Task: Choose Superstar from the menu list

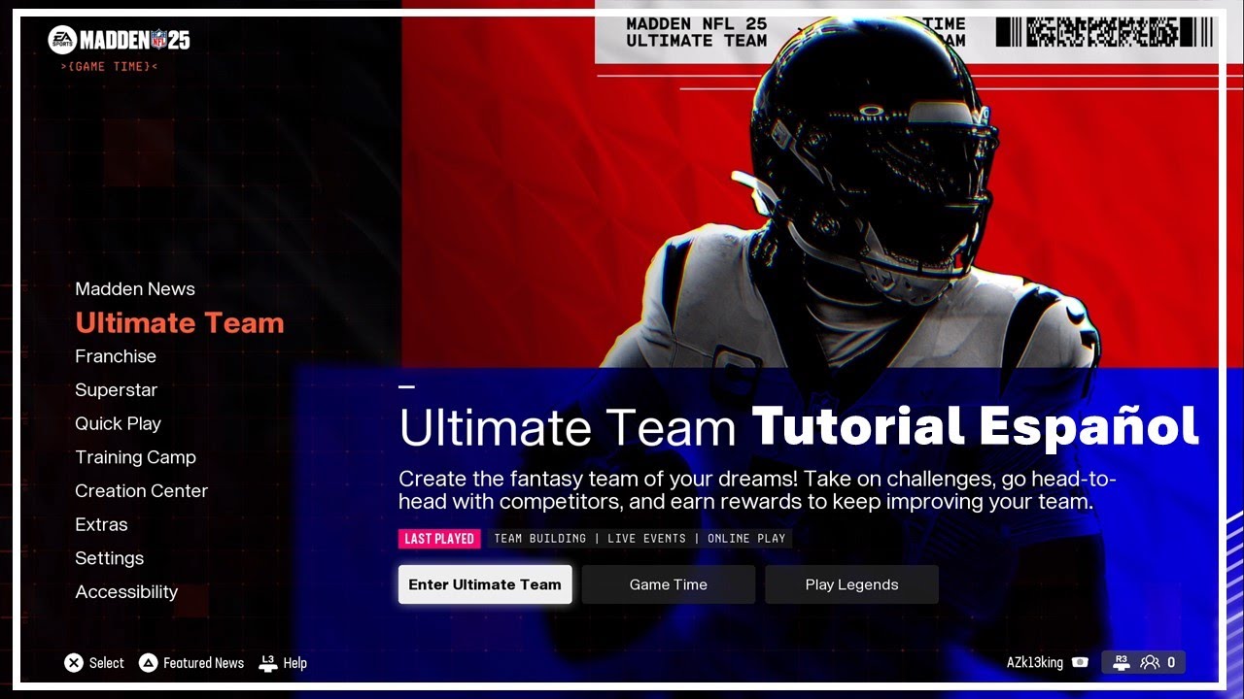Action: (116, 390)
